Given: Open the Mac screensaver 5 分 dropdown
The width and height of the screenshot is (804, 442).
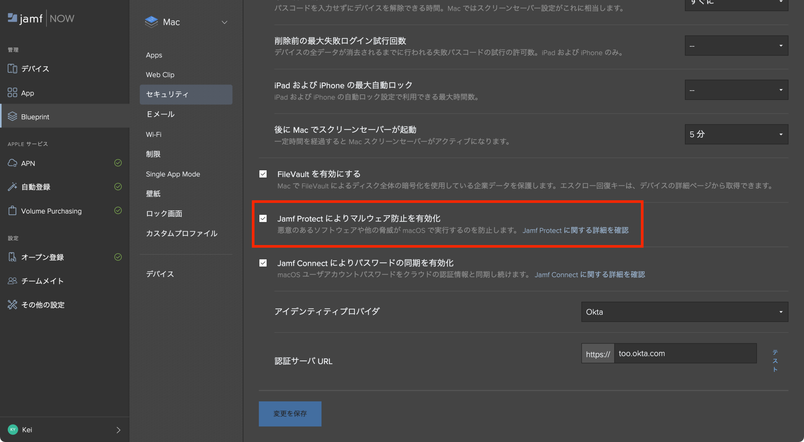Looking at the screenshot, I should (736, 134).
